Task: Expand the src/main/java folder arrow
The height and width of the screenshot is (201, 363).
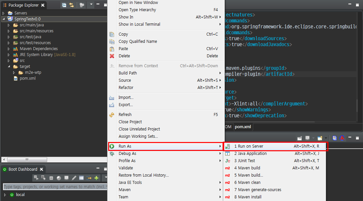Action: pos(9,25)
